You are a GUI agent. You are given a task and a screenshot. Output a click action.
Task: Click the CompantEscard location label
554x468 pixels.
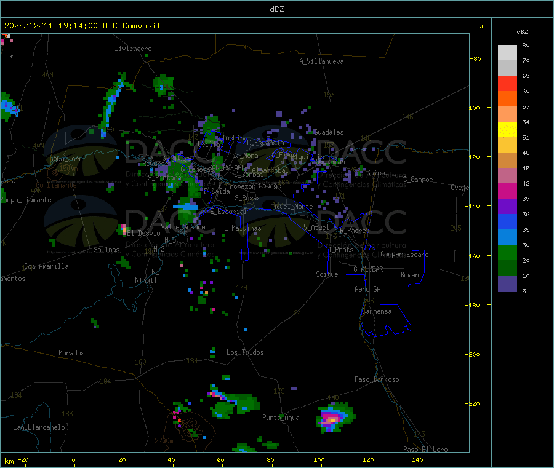pos(404,255)
